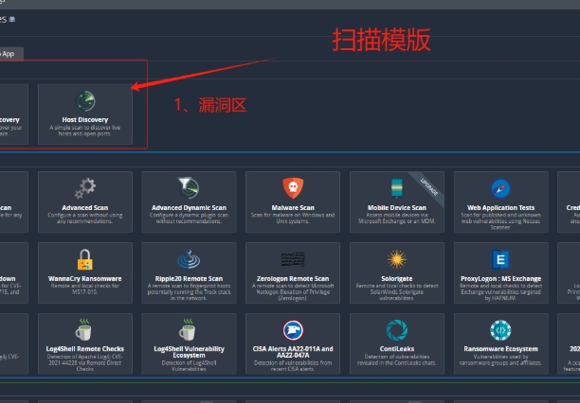580x403 pixels.
Task: Click the Log4Shell Remote Checks cup icon
Action: pos(84,329)
